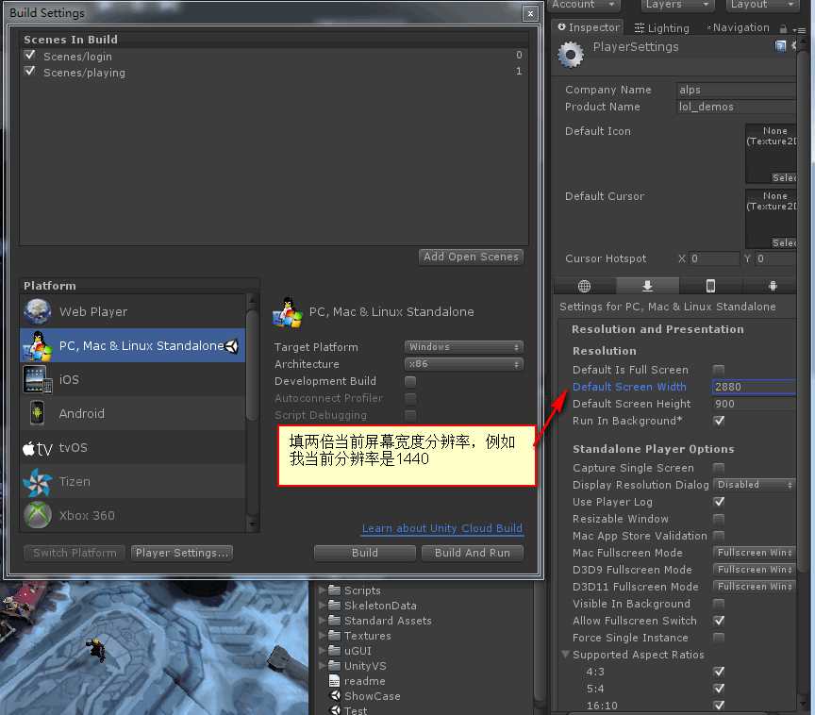The width and height of the screenshot is (815, 715).
Task: Open Learn about Unity Cloud Build link
Action: click(x=442, y=528)
